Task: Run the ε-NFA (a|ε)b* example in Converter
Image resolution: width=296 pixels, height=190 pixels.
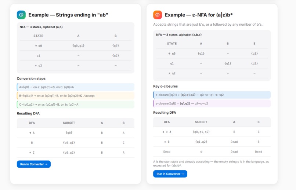Action: [x=170, y=174]
